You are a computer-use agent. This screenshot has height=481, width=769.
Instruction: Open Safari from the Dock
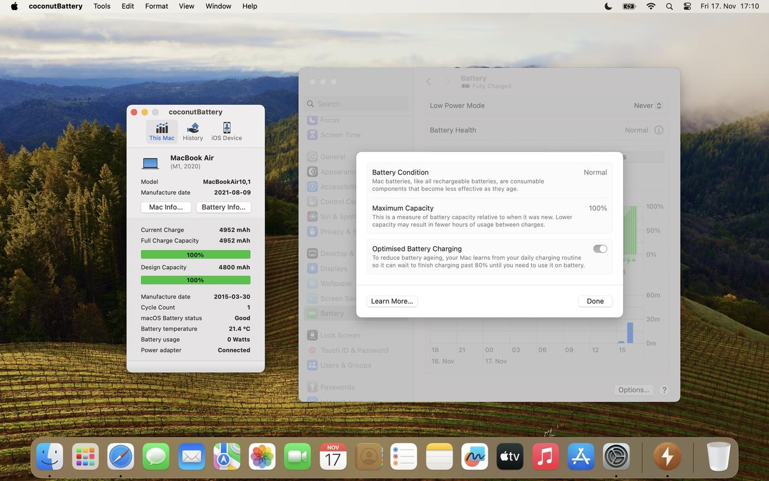(x=121, y=457)
